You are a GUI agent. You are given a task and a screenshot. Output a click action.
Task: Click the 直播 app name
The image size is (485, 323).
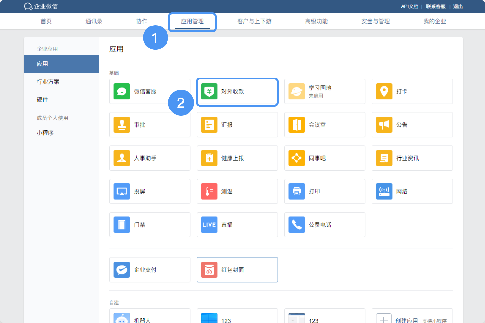pyautogui.click(x=227, y=224)
